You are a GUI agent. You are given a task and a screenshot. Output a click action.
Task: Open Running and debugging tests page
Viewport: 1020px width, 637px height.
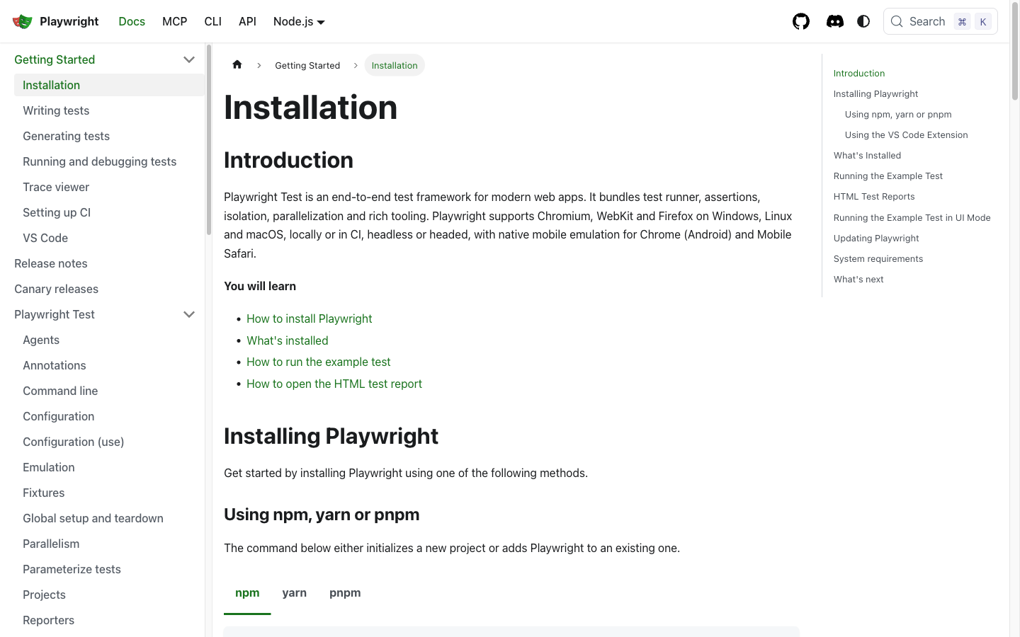tap(99, 161)
